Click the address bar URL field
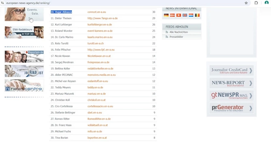 click(121, 3)
